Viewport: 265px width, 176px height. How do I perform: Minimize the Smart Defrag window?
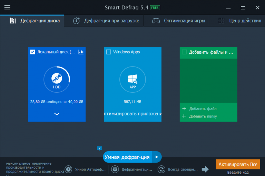[x=228, y=8]
